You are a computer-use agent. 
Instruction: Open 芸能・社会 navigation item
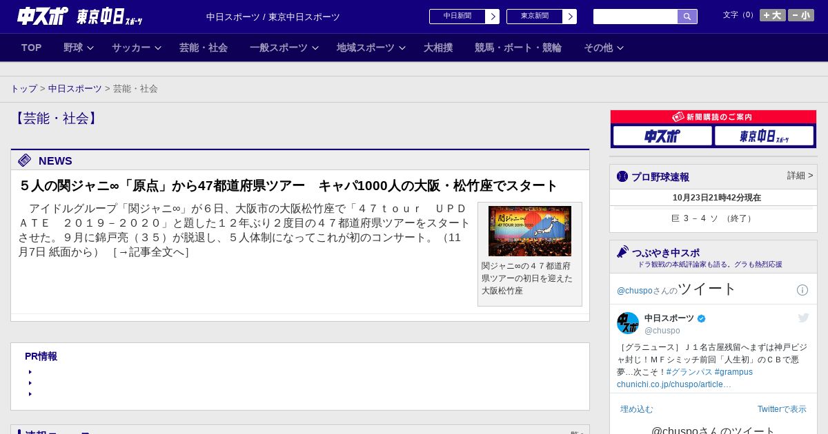(x=204, y=48)
